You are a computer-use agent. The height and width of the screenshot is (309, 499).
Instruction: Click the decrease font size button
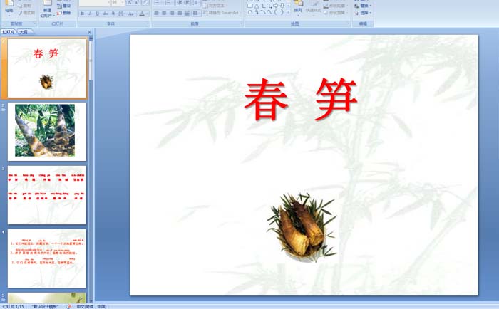(137, 3)
